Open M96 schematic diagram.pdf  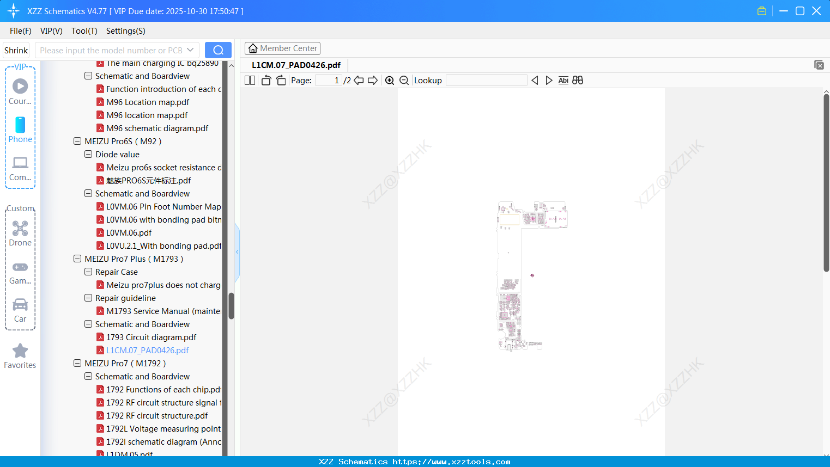tap(157, 128)
